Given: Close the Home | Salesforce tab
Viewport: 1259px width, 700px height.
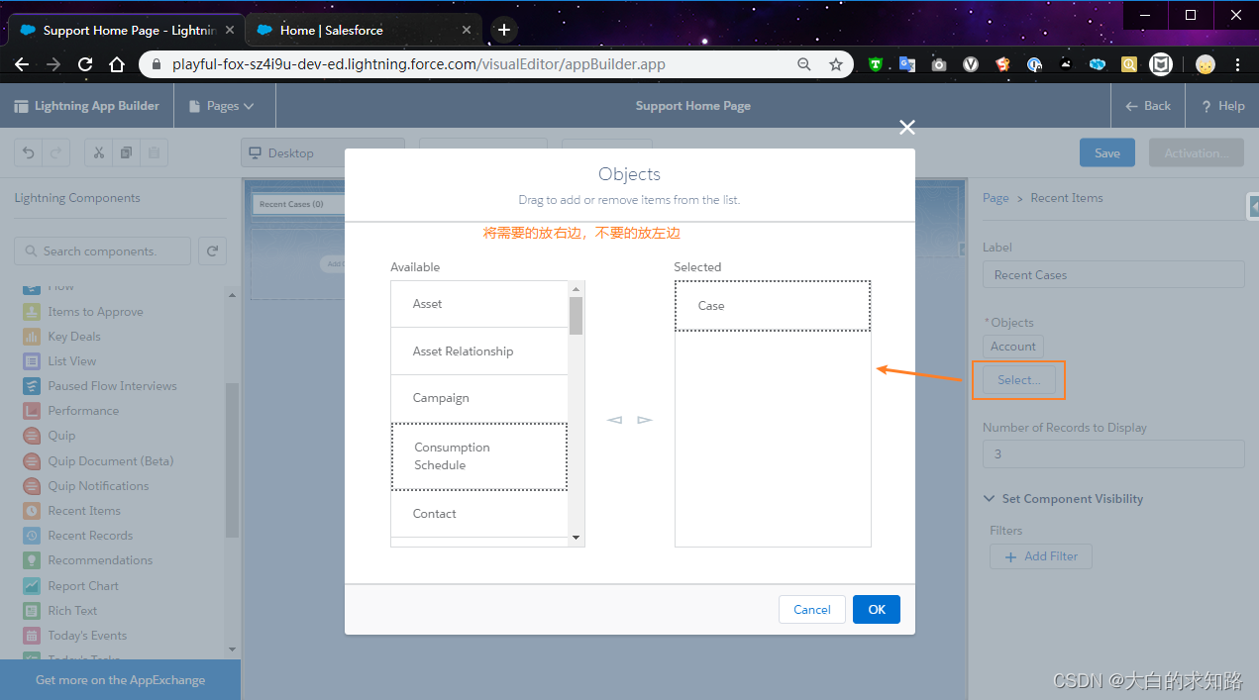Looking at the screenshot, I should tap(466, 30).
